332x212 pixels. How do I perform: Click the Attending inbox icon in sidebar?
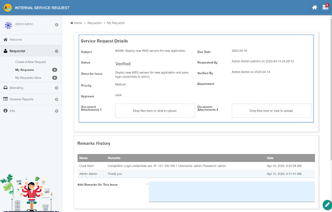(x=6, y=87)
